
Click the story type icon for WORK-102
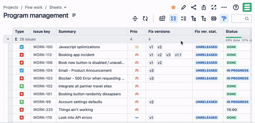pyautogui.click(x=22, y=86)
